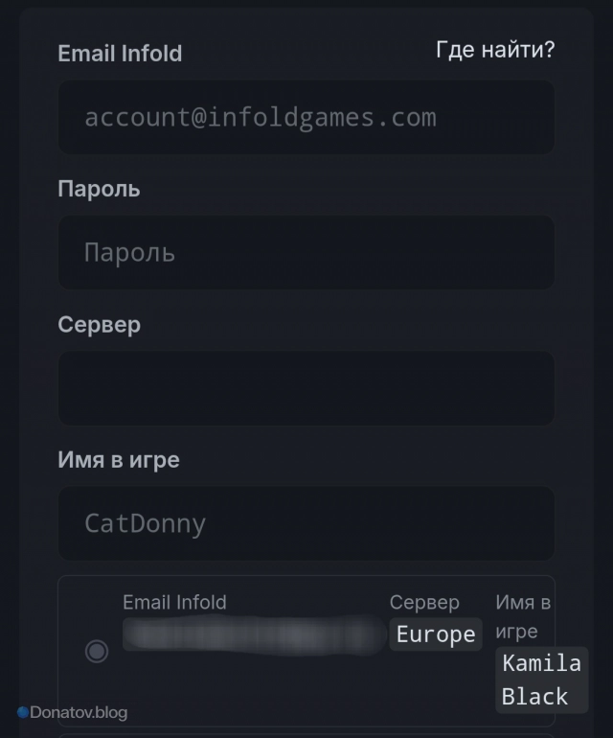Click into the Пароль password field
This screenshot has width=613, height=738.
coord(306,253)
